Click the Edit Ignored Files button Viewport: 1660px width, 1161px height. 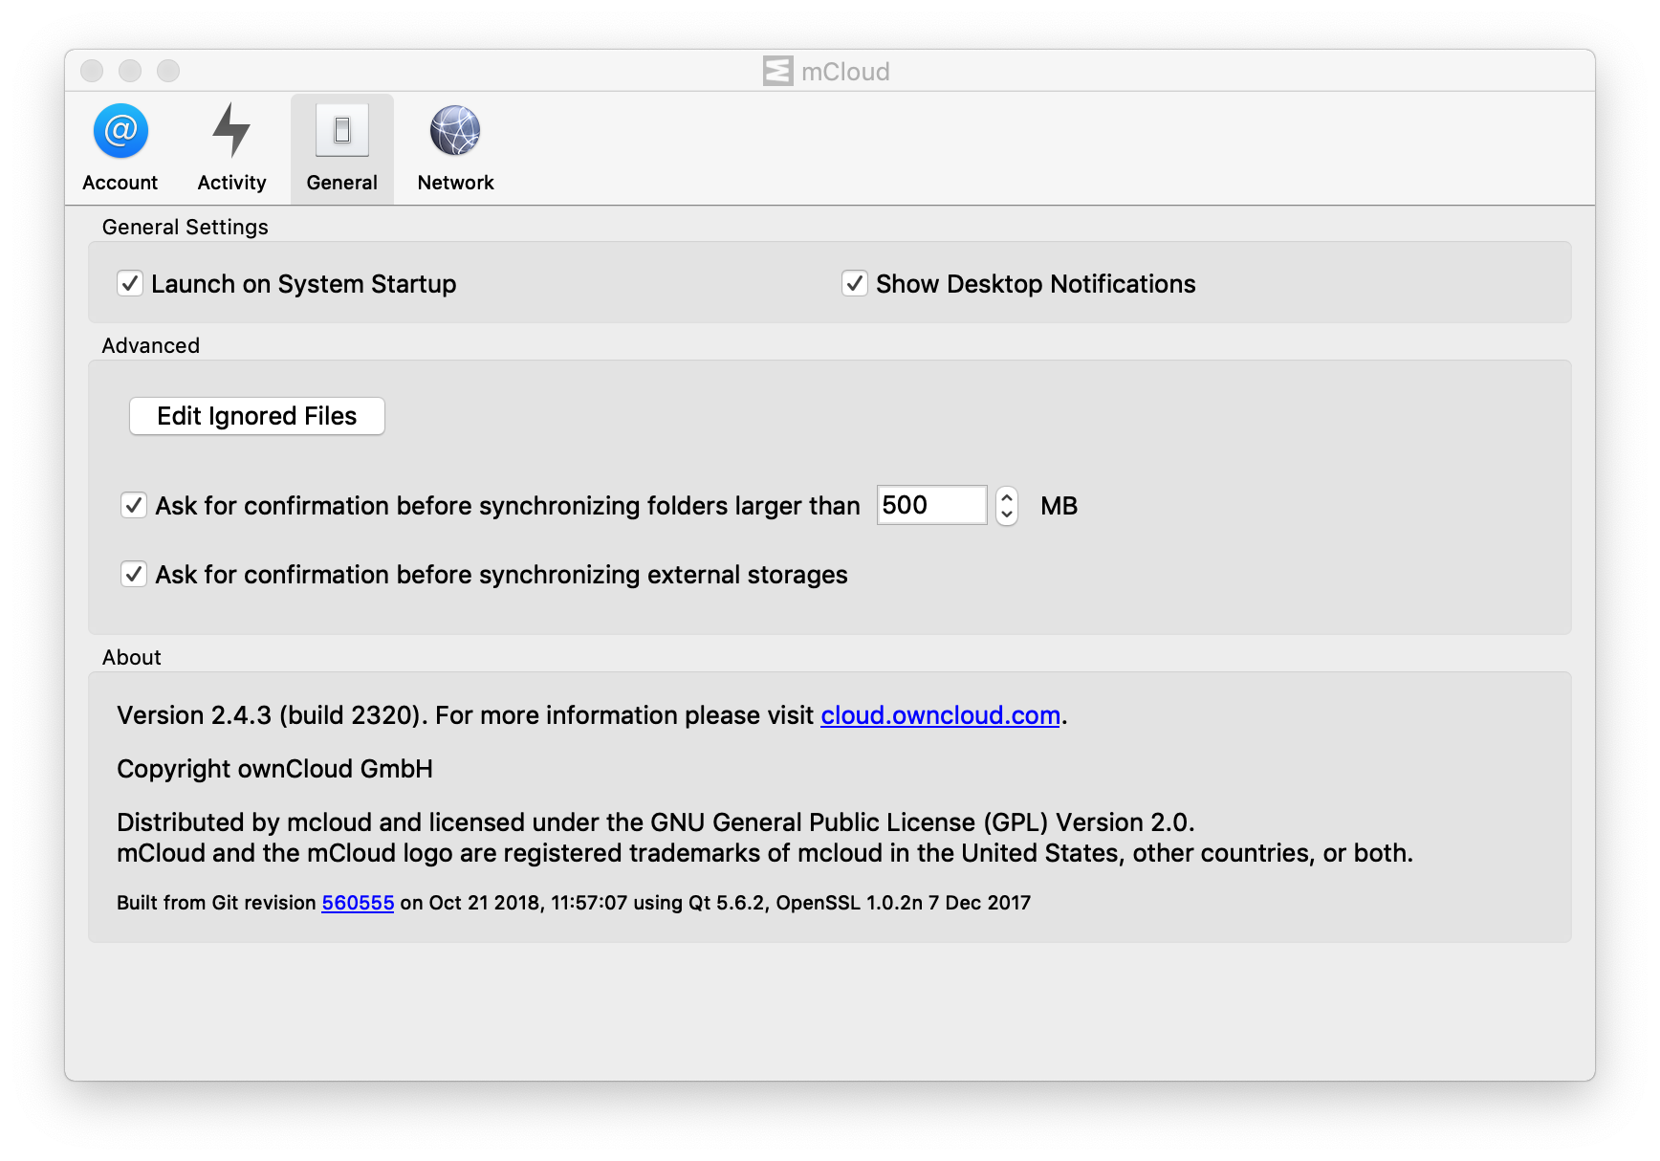click(x=257, y=416)
